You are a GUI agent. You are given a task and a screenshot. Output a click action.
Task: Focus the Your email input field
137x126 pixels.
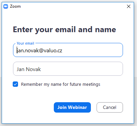coord(68,50)
